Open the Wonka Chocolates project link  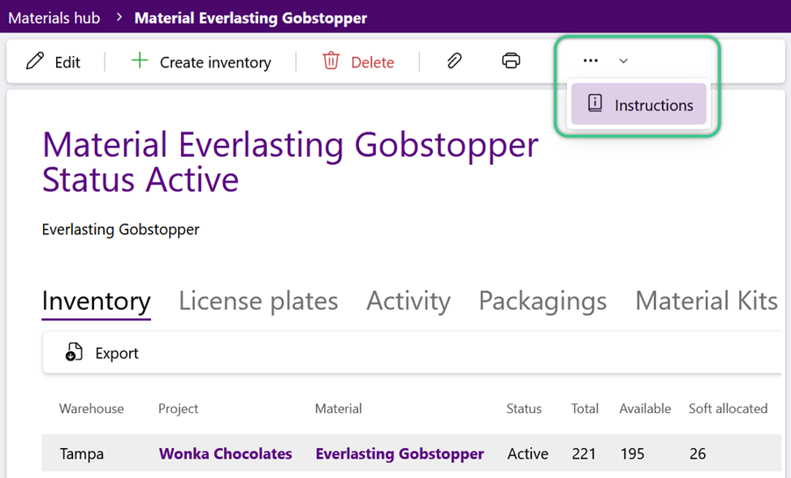226,453
